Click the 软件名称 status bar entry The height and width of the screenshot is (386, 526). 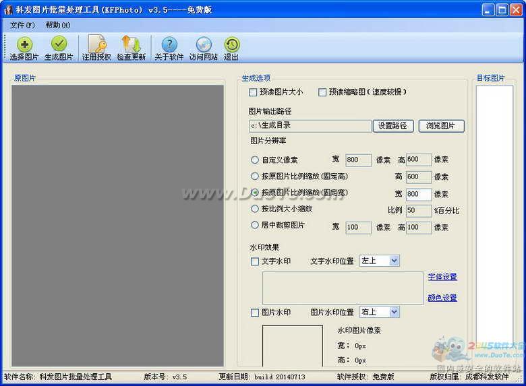click(58, 377)
